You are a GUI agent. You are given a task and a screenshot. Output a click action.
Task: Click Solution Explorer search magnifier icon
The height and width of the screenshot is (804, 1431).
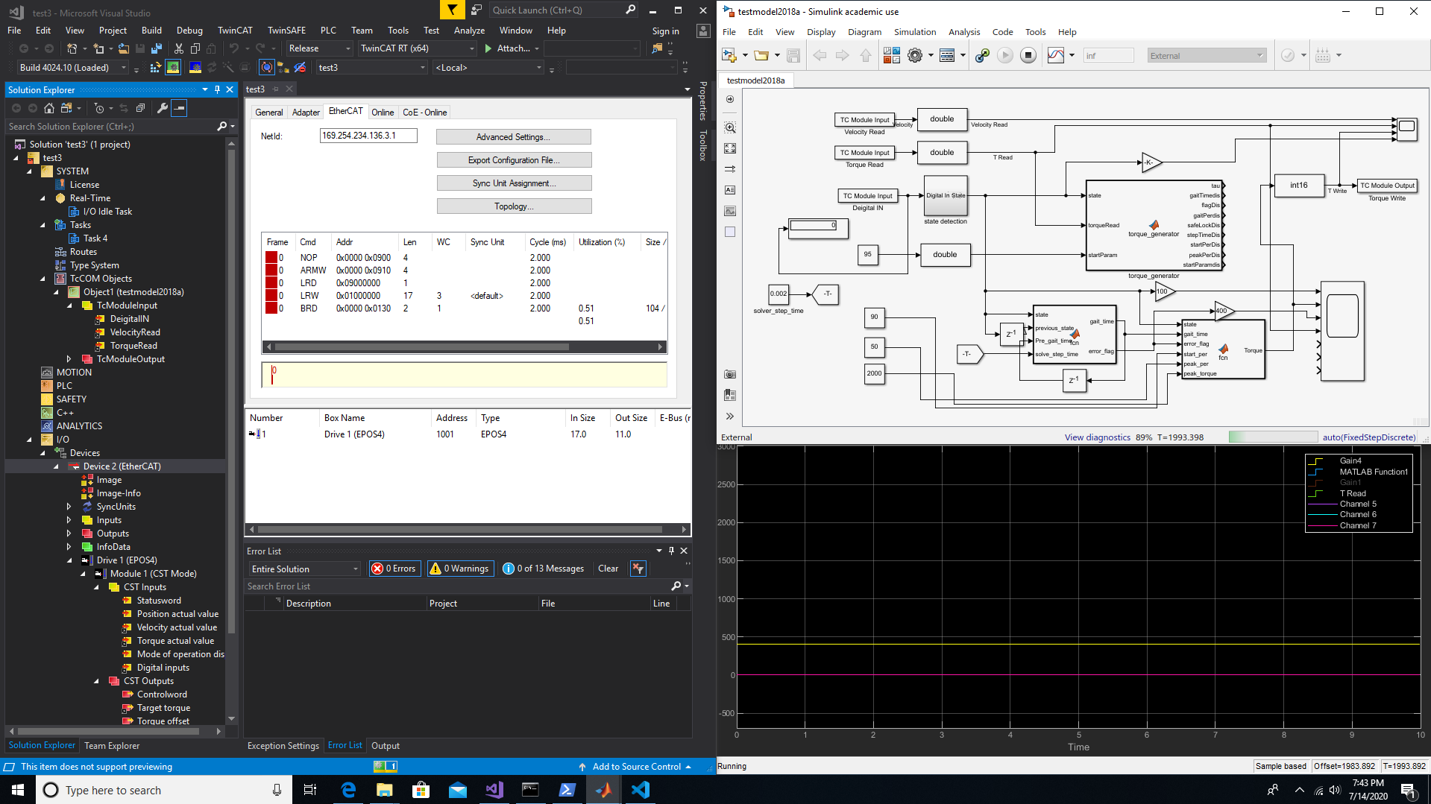click(221, 127)
